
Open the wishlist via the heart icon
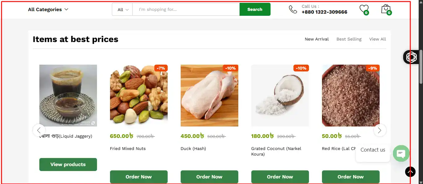coord(364,8)
